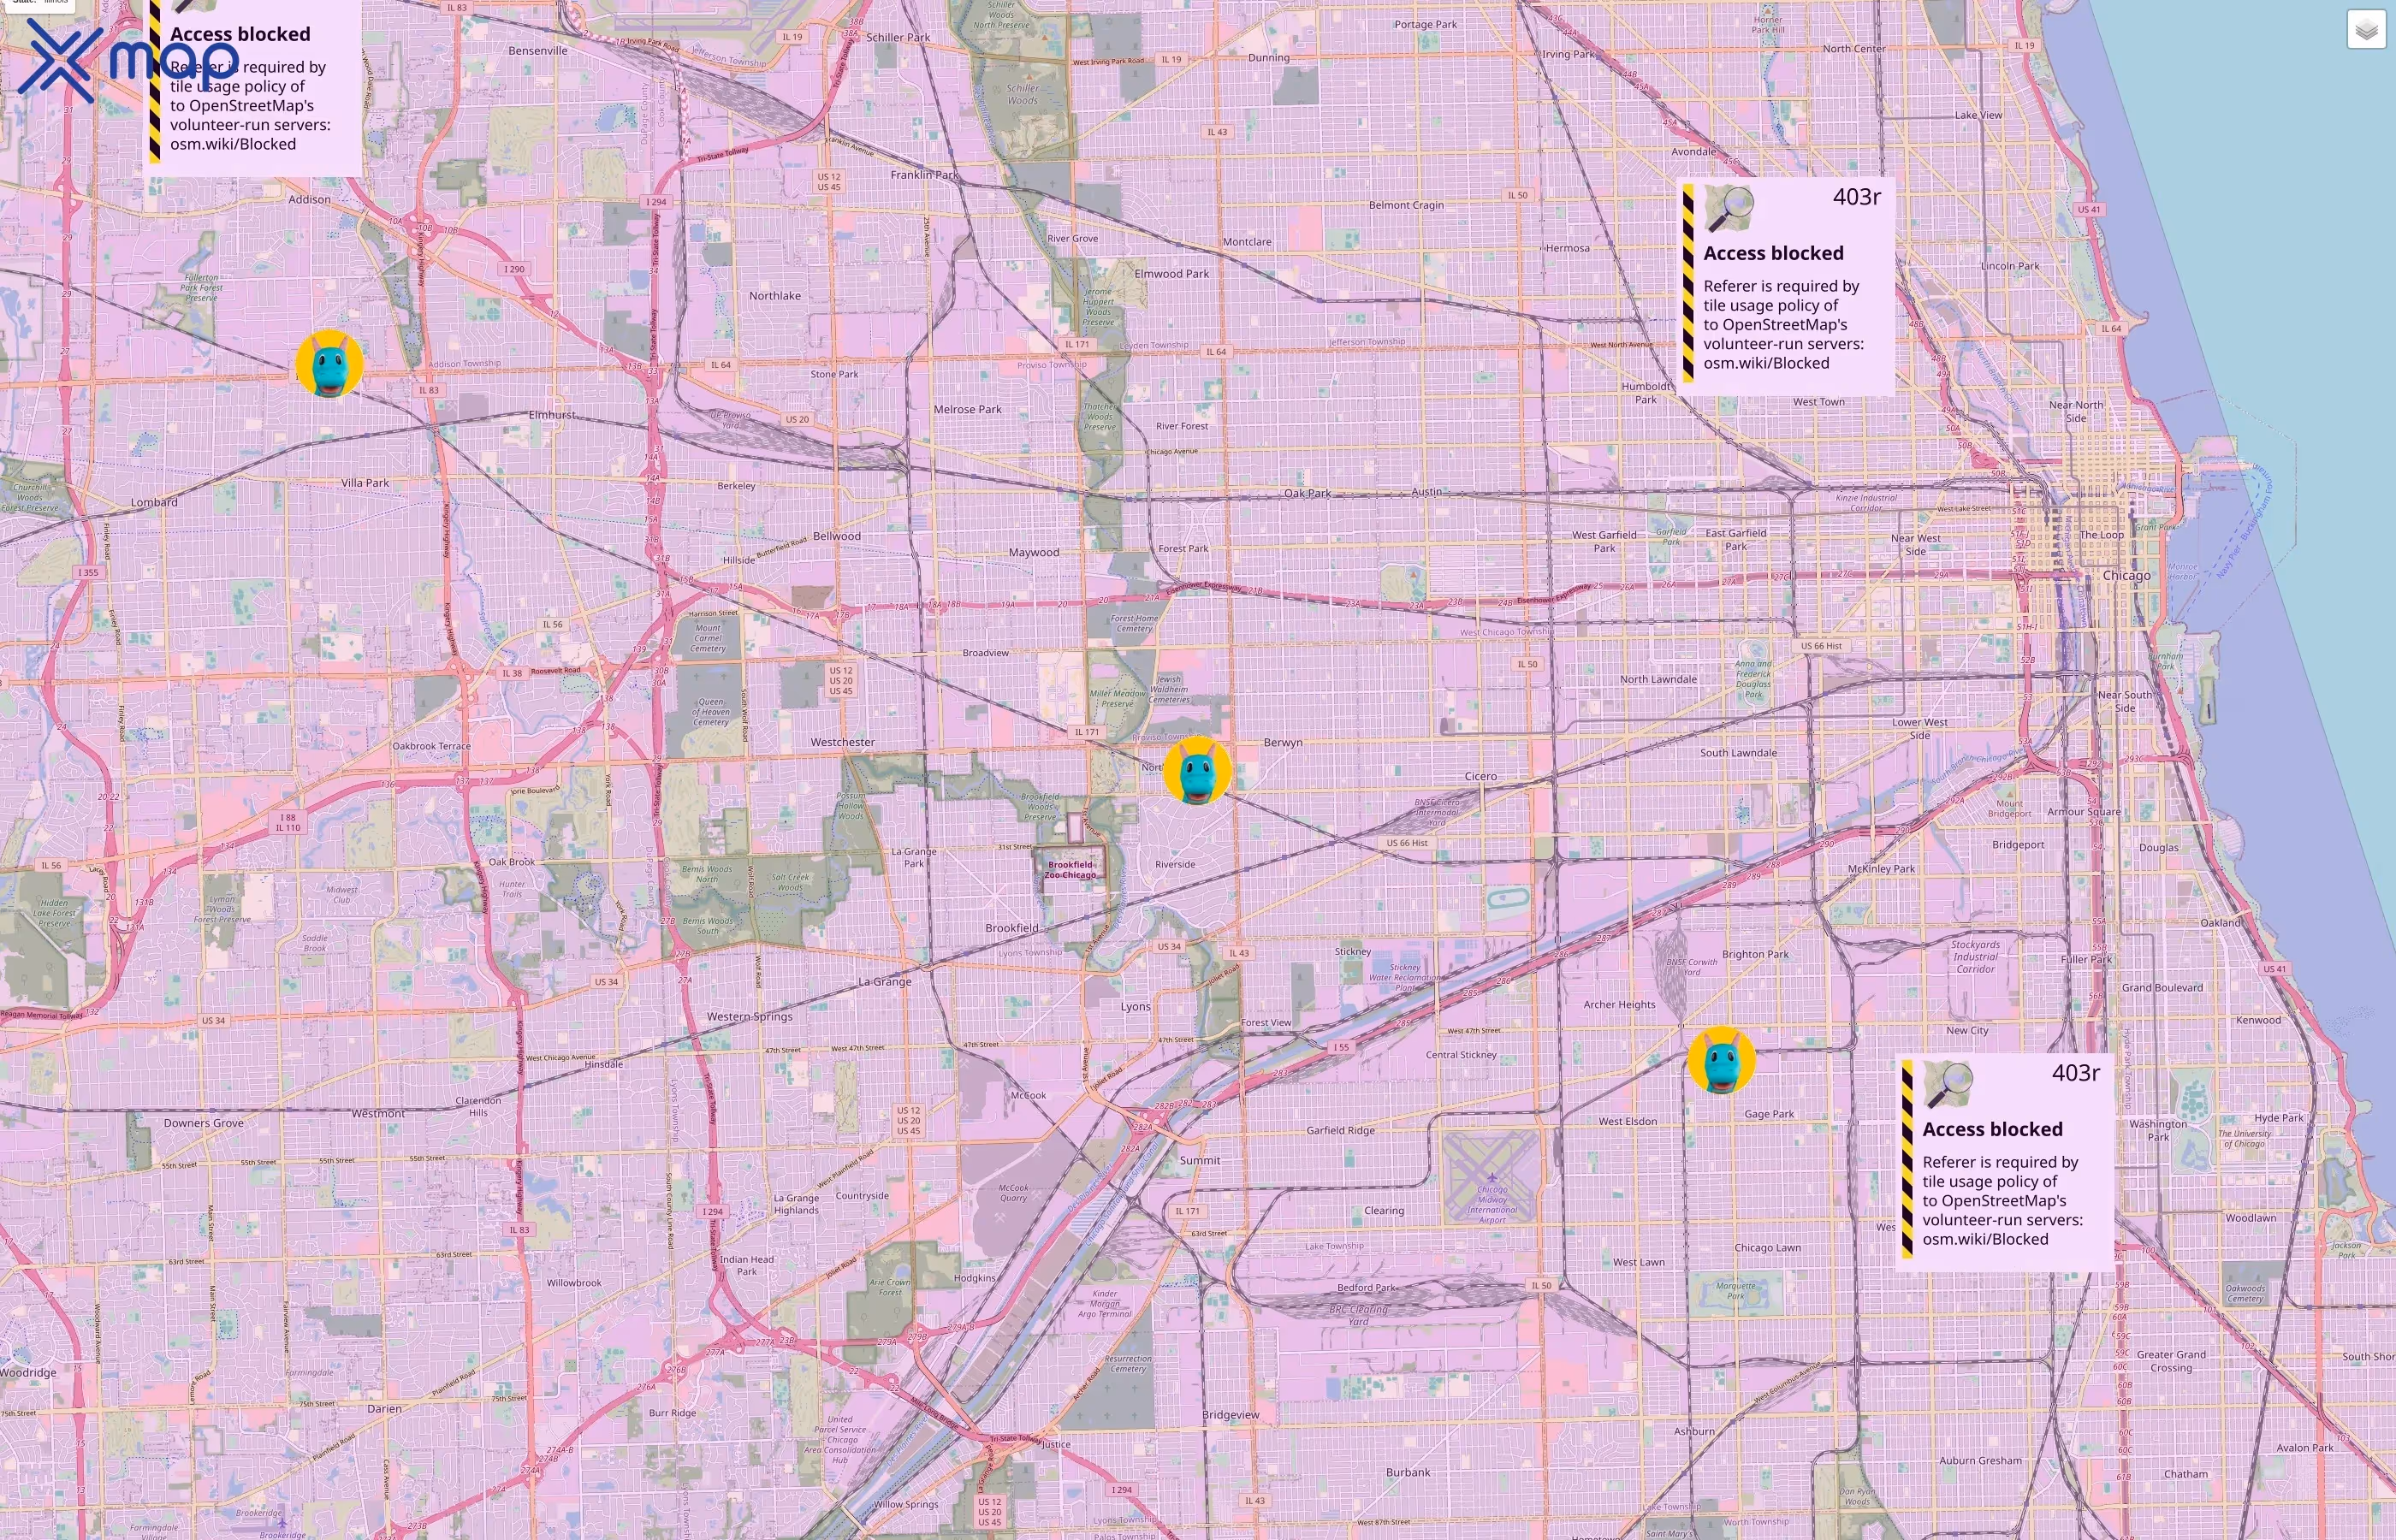Viewport: 2396px width, 1540px height.
Task: Click the "Western Springs" label
Action: 750,1016
